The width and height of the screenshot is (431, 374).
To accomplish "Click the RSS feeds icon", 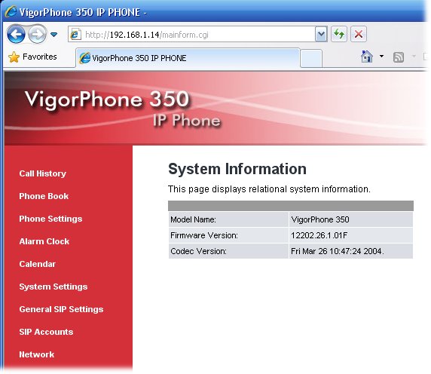I will click(399, 57).
